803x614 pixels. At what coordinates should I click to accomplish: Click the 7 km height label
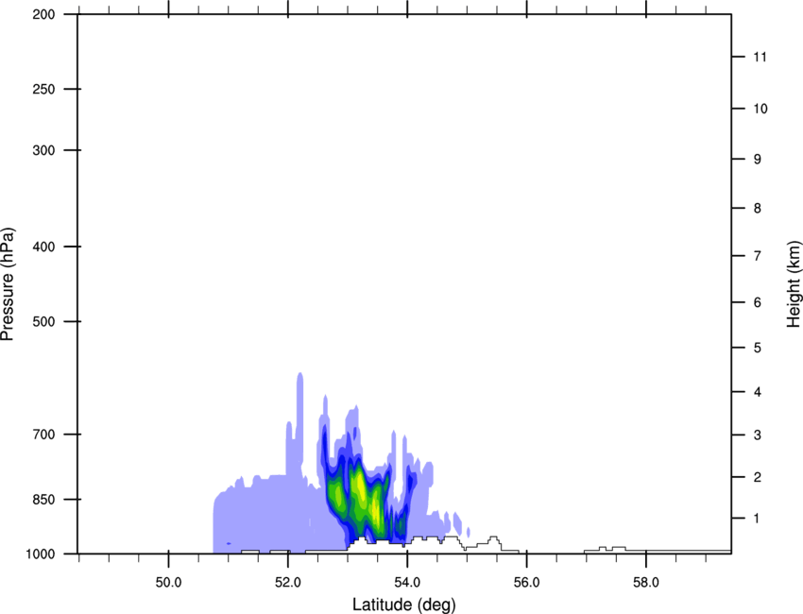758,256
